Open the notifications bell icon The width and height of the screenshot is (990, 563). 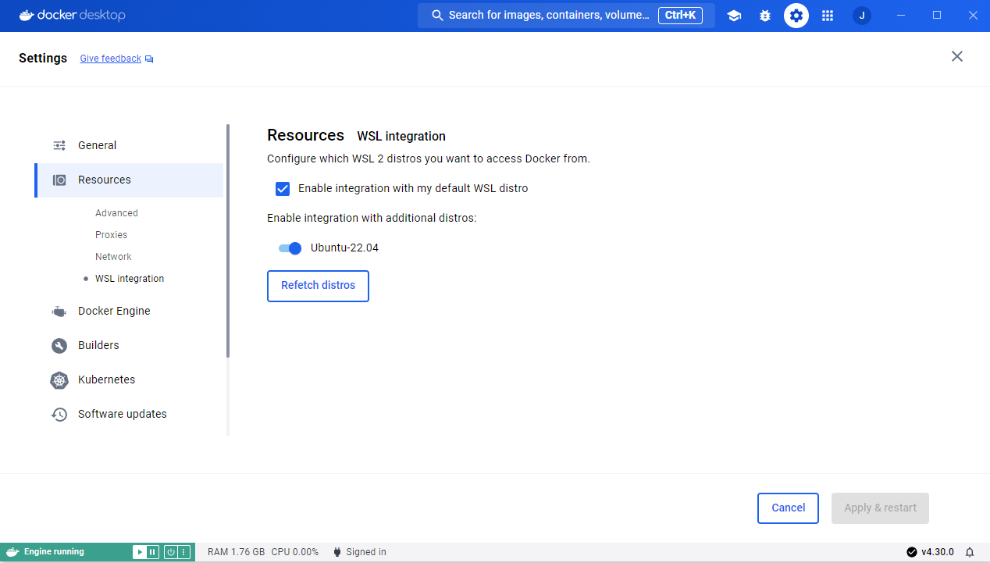pos(970,552)
